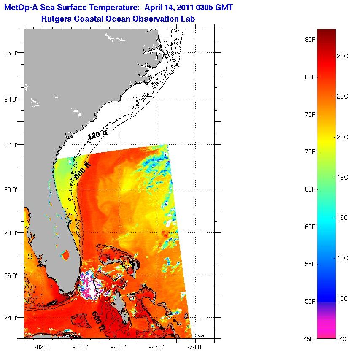
Task: Click the 600 ft label south of Bahamas
Action: point(98,321)
